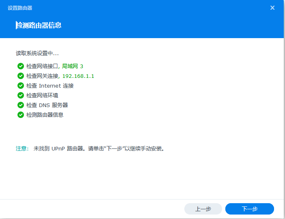Go back with the 上一步 button

pos(203,209)
